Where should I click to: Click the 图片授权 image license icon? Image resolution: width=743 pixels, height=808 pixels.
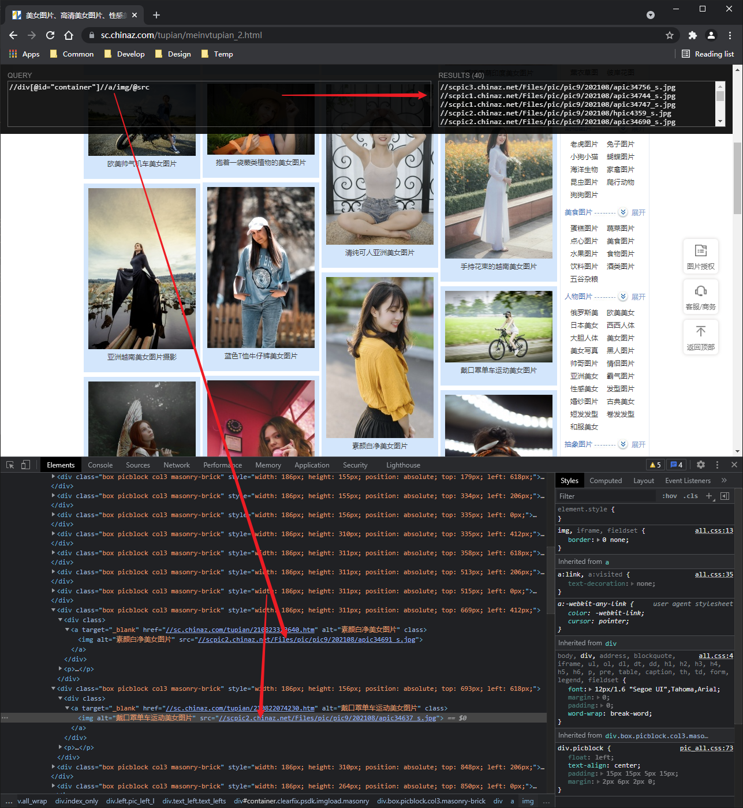click(x=701, y=256)
